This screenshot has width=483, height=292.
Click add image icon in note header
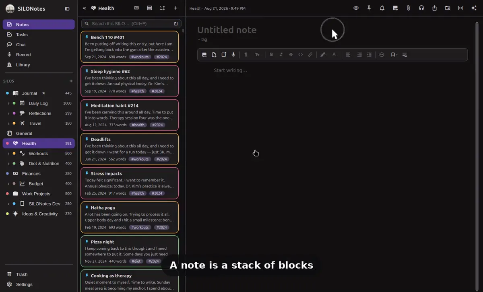395,8
